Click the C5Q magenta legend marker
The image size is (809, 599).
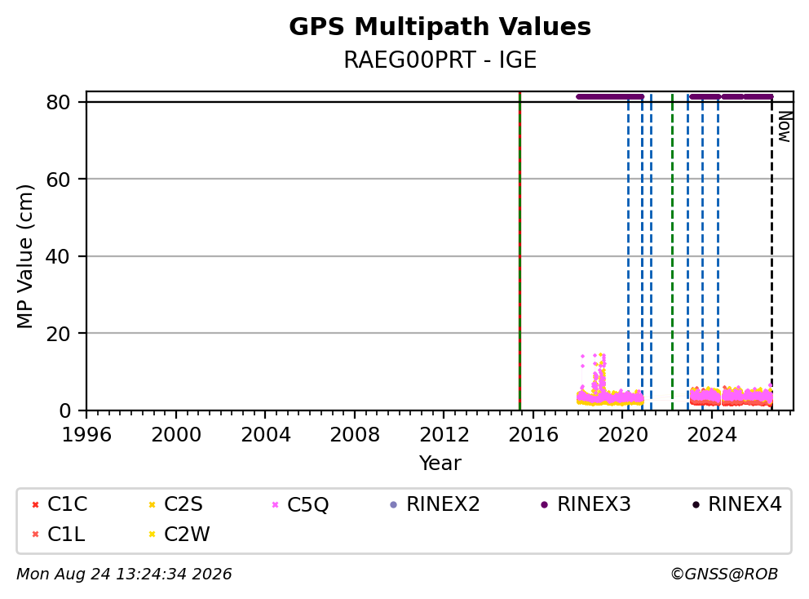[x=275, y=504]
